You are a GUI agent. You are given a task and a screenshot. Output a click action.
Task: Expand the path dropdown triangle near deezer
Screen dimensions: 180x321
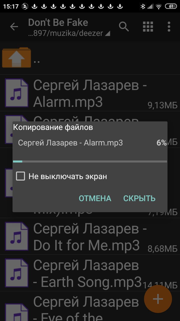[x=107, y=34]
